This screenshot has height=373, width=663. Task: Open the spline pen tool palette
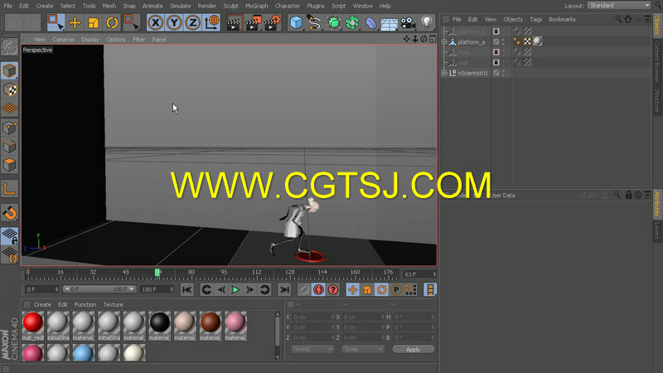coord(315,23)
